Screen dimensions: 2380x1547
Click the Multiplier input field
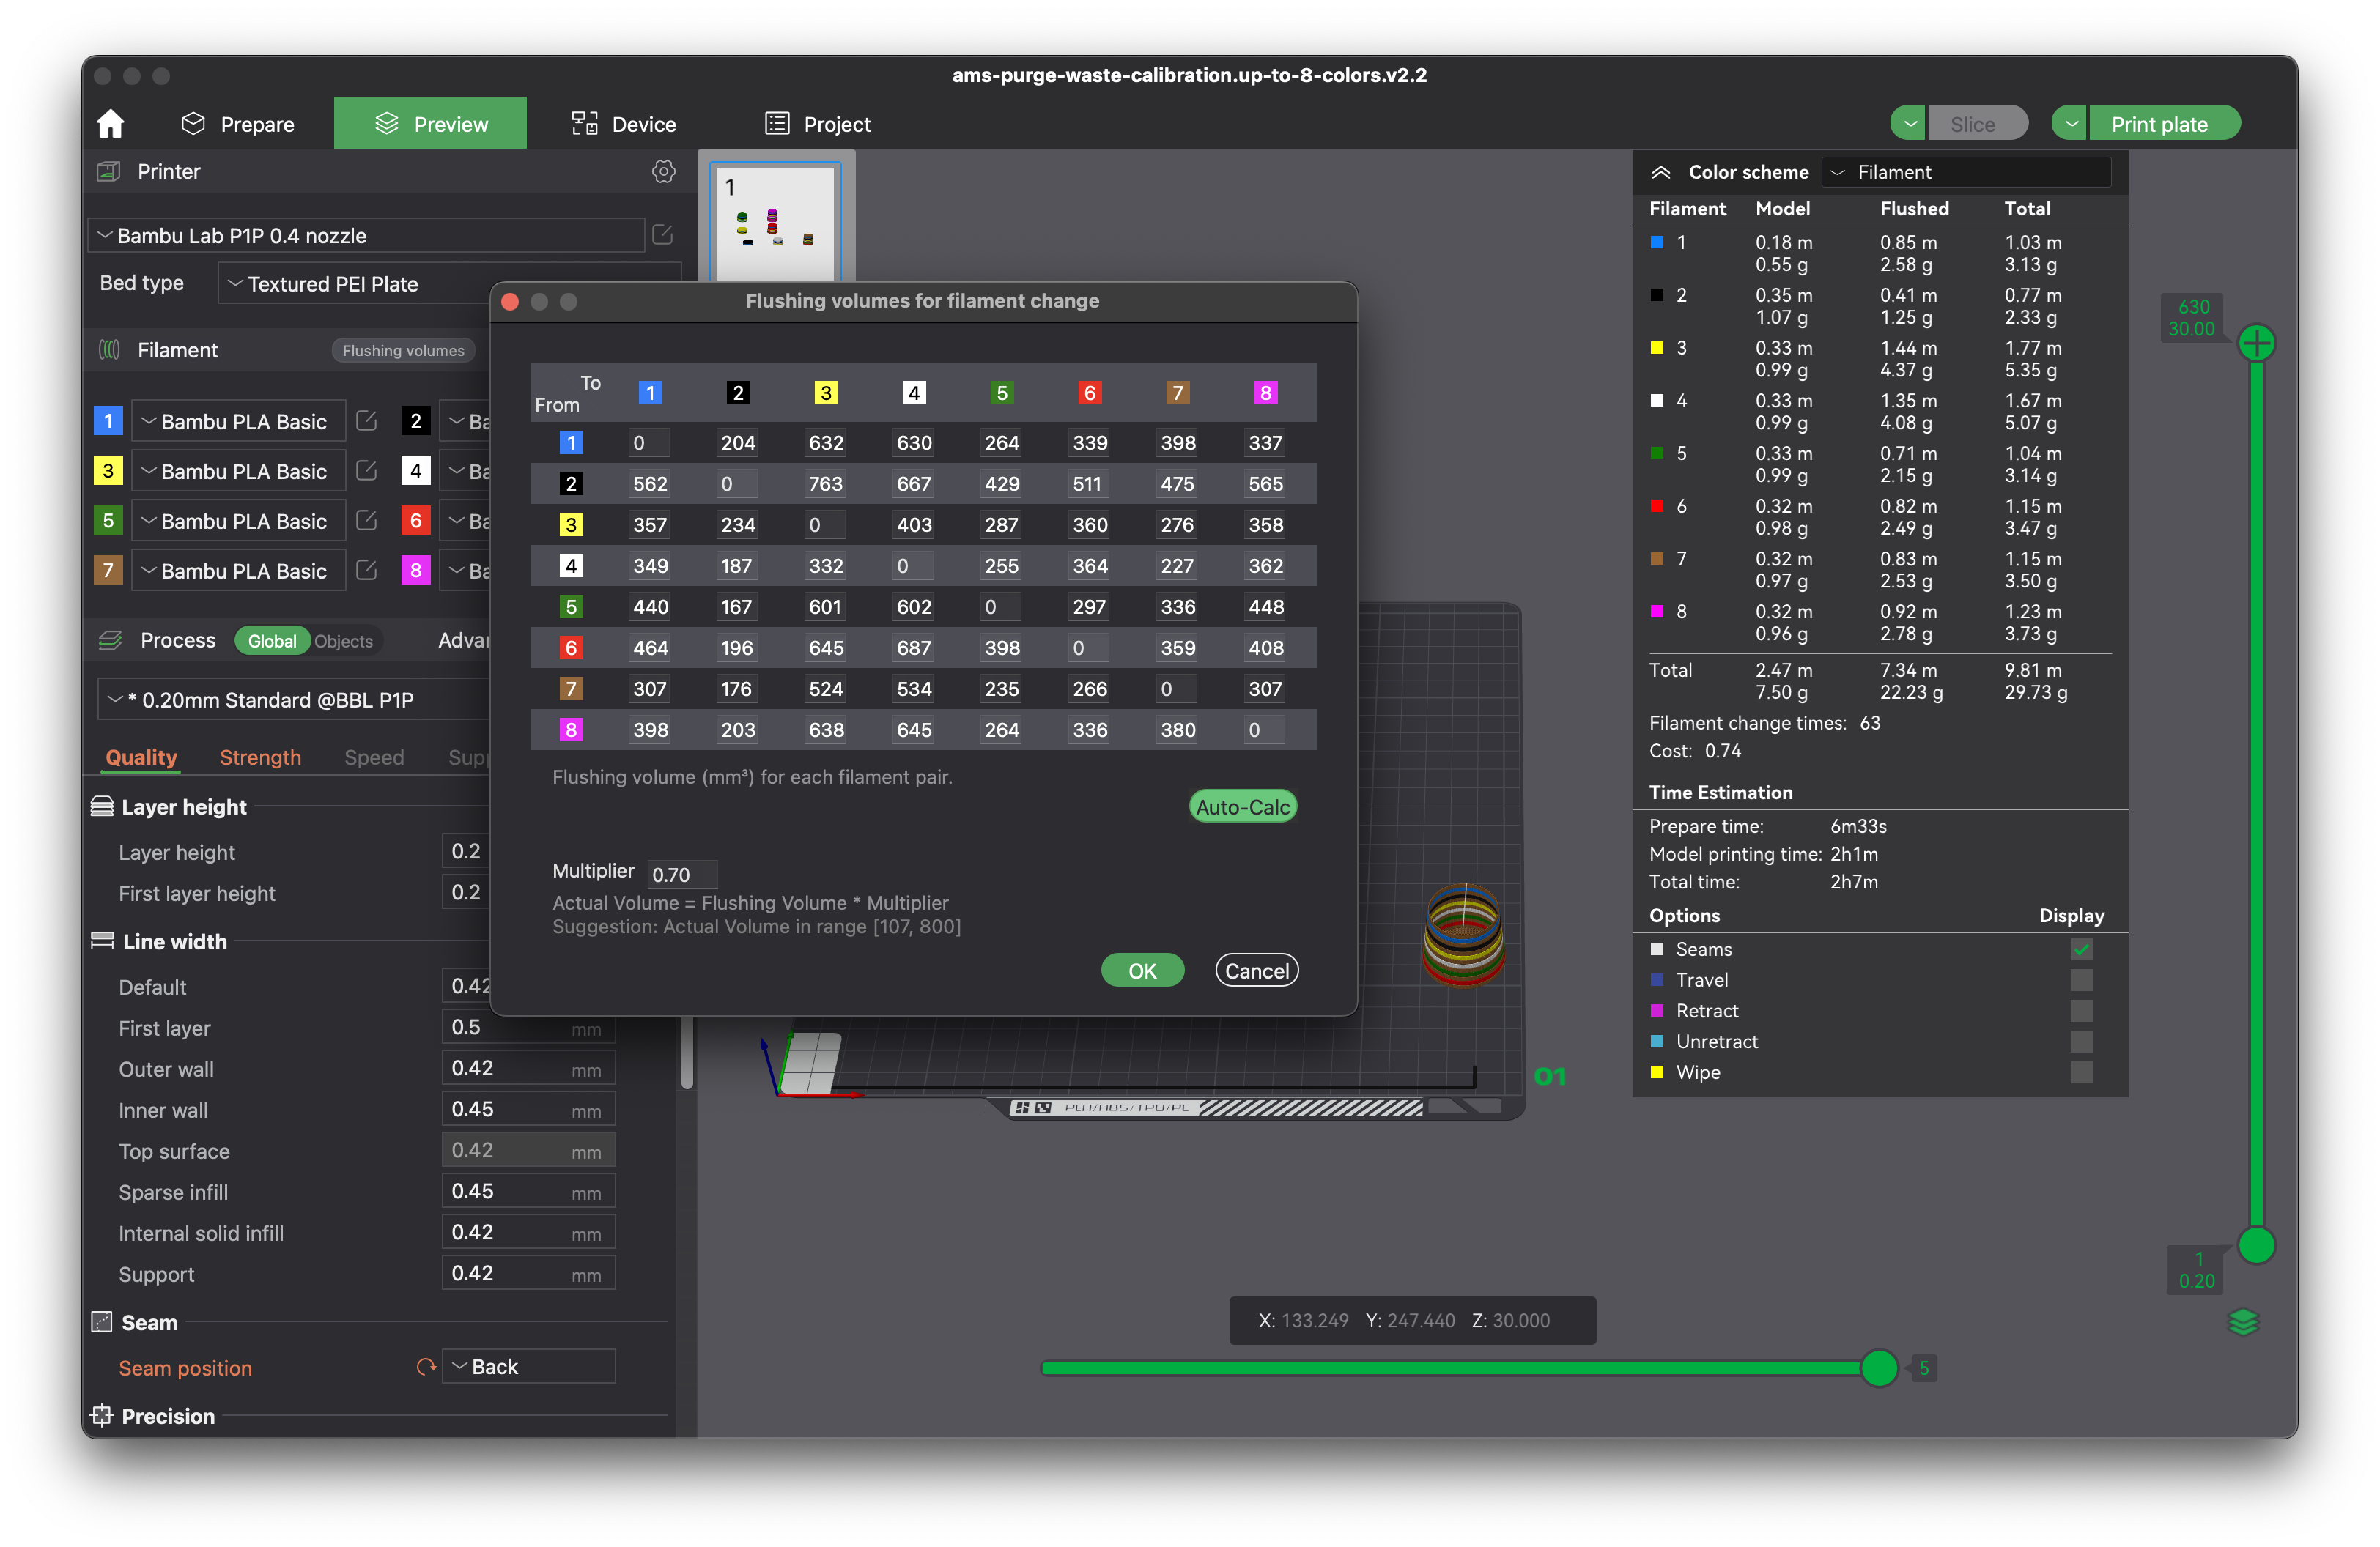click(x=682, y=875)
